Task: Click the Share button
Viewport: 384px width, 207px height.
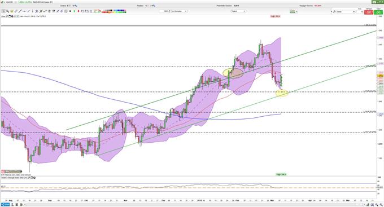Action: coord(6,205)
